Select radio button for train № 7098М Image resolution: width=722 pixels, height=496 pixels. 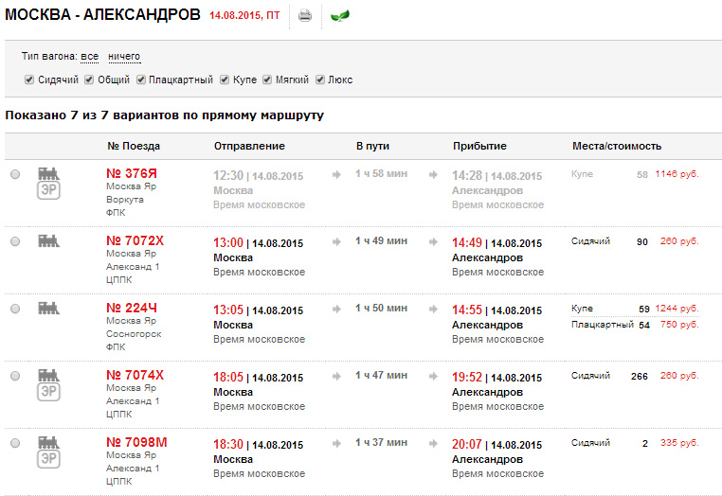coord(14,444)
